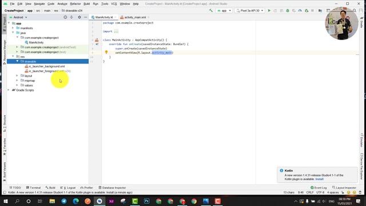Viewport: 366px width, 206px height.
Task: Open the Build menu
Action: point(86,4)
